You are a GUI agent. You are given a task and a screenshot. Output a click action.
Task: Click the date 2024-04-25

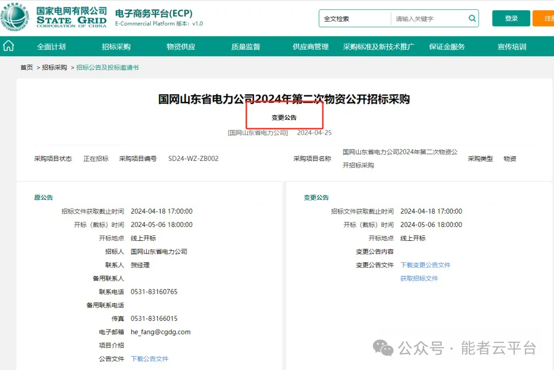tap(314, 133)
